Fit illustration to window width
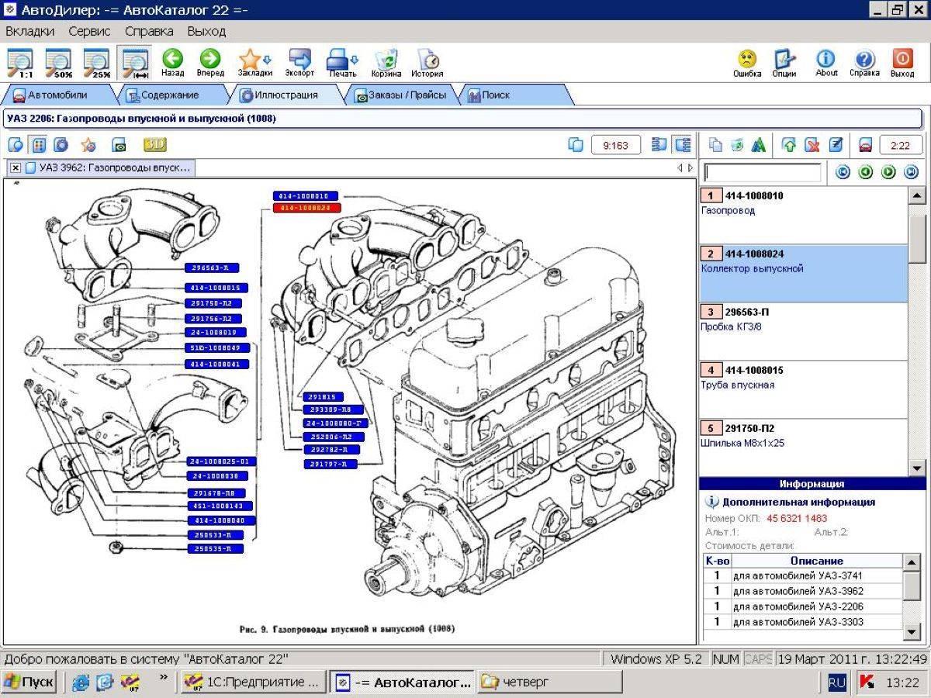 (x=135, y=63)
